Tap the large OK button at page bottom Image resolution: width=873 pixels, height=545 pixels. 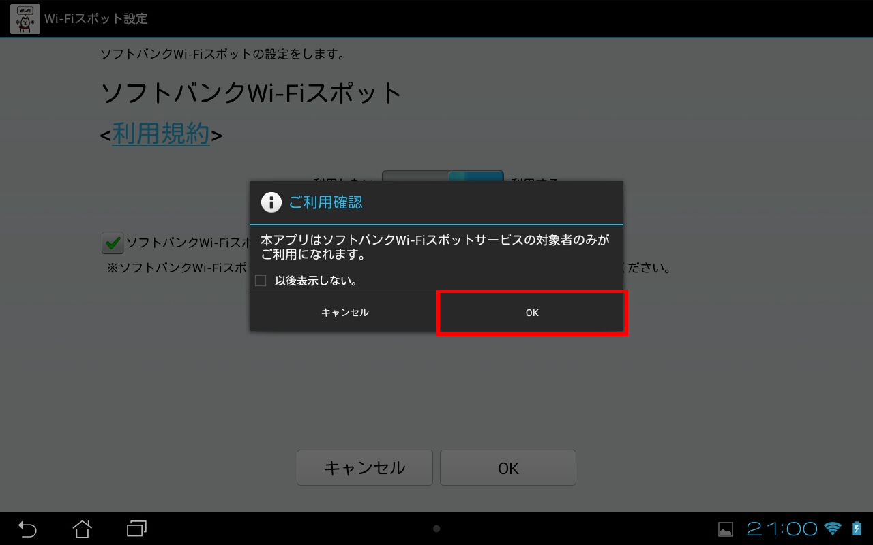[x=508, y=468]
